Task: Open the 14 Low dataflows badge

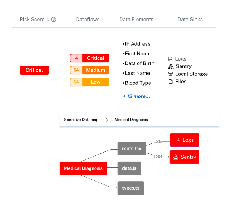Action: 90,82
